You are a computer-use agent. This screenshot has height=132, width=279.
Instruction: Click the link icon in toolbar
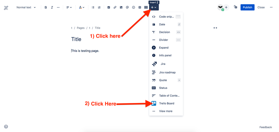pos(115,8)
